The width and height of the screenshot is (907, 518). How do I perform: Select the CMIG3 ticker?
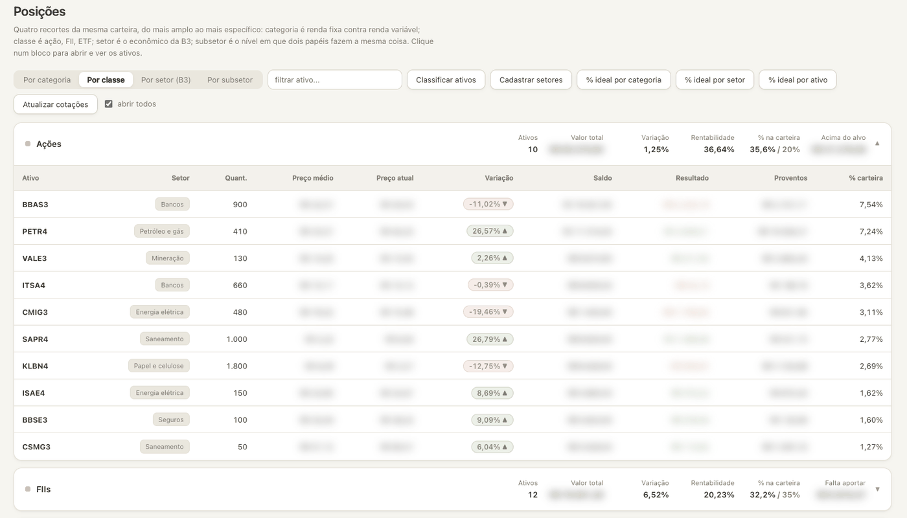pyautogui.click(x=35, y=312)
